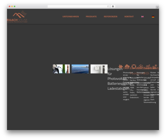Click the Raach Solar logo
Viewport: 166px width, 140px height.
point(17,16)
